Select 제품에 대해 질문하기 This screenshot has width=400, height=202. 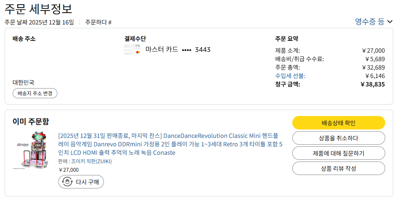pyautogui.click(x=338, y=153)
